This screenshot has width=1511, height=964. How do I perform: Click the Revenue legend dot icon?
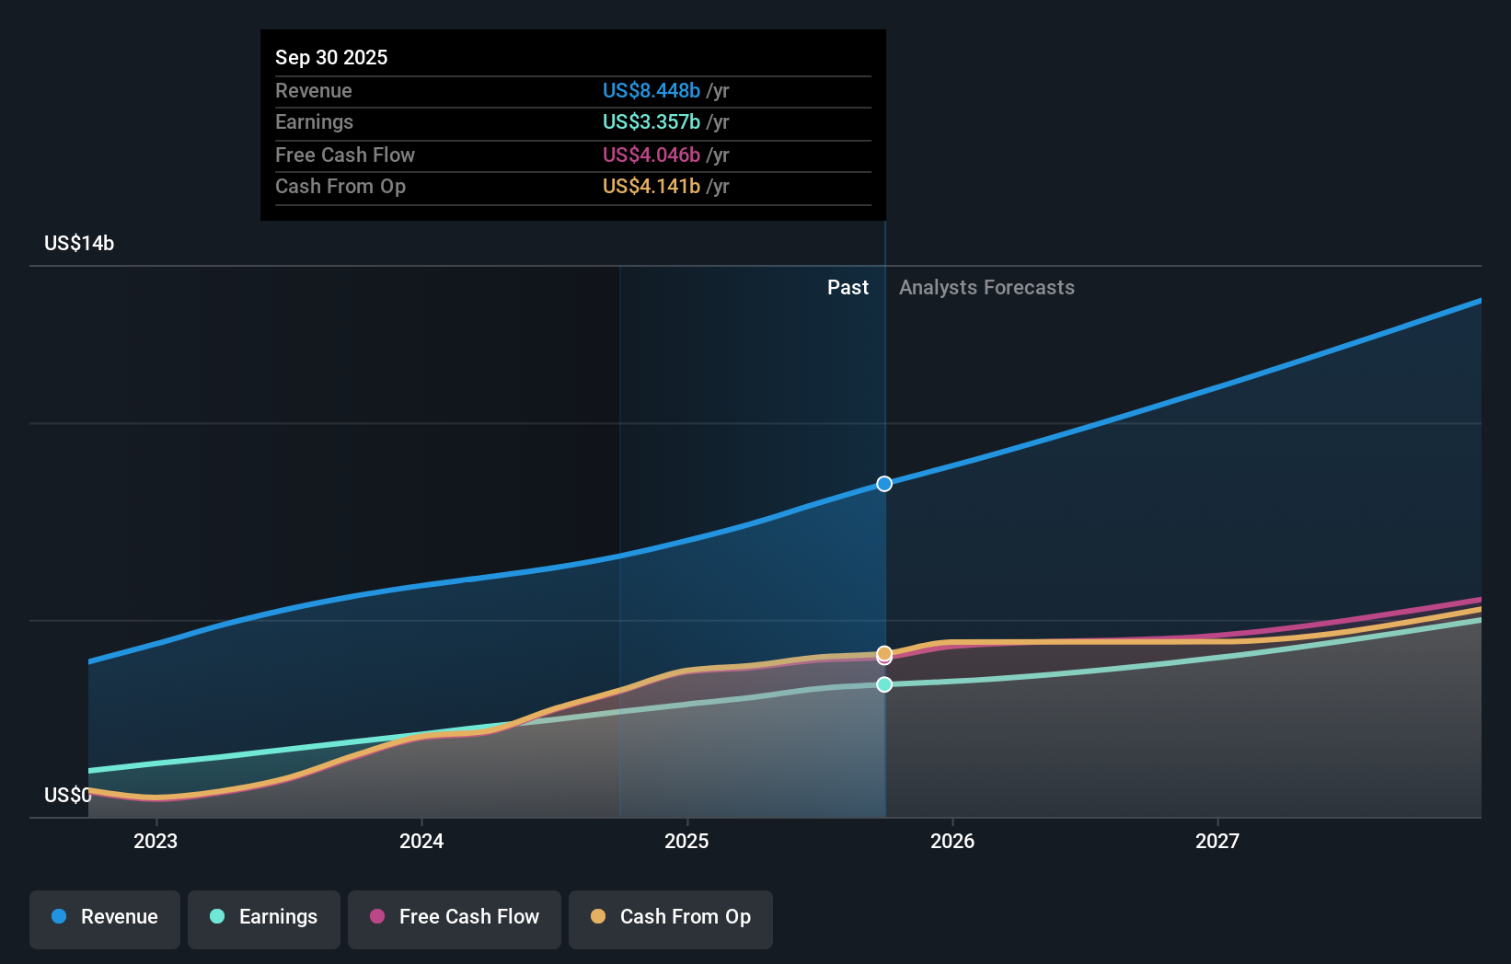[x=58, y=917]
